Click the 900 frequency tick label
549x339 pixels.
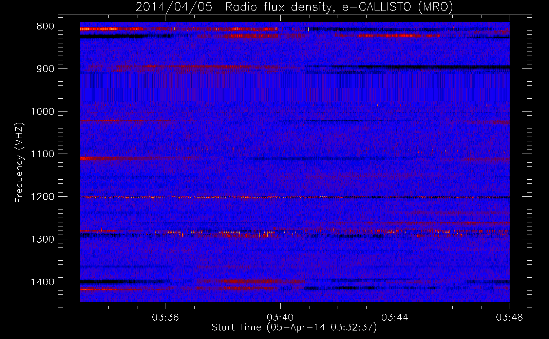(45, 69)
